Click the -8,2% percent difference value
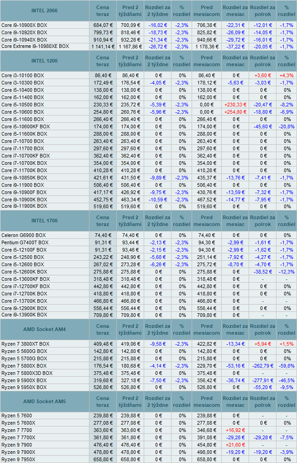The width and height of the screenshot is (297, 463). coord(287,105)
